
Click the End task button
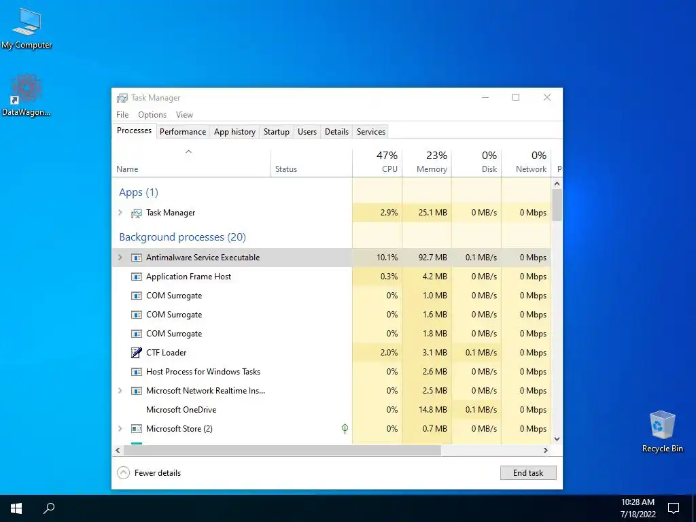point(528,473)
